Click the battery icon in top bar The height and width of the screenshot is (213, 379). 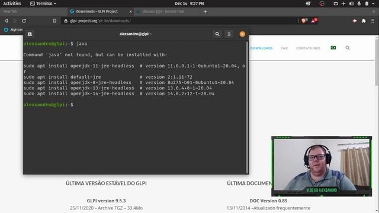coord(367,4)
